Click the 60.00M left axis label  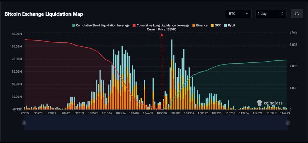[x=16, y=84]
